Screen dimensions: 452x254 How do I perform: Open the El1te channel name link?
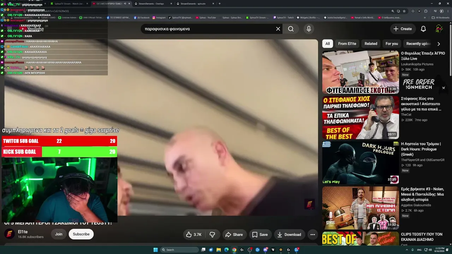pyautogui.click(x=23, y=232)
